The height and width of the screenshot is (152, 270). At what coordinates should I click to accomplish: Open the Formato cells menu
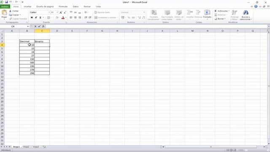(207, 14)
